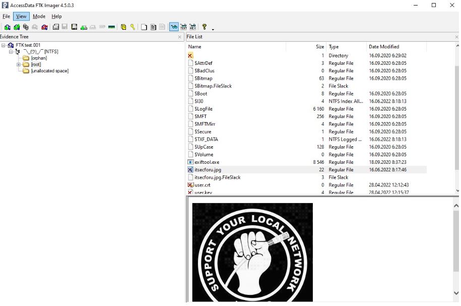Click the Capture Memory chip icon
This screenshot has height=306, width=461.
(111, 27)
